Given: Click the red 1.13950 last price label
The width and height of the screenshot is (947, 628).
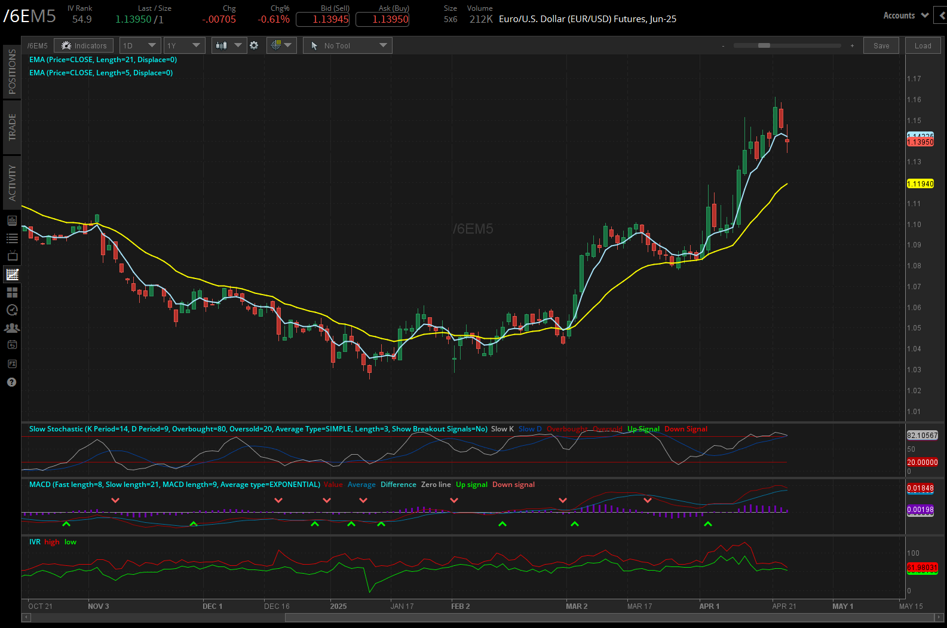Looking at the screenshot, I should pyautogui.click(x=920, y=142).
